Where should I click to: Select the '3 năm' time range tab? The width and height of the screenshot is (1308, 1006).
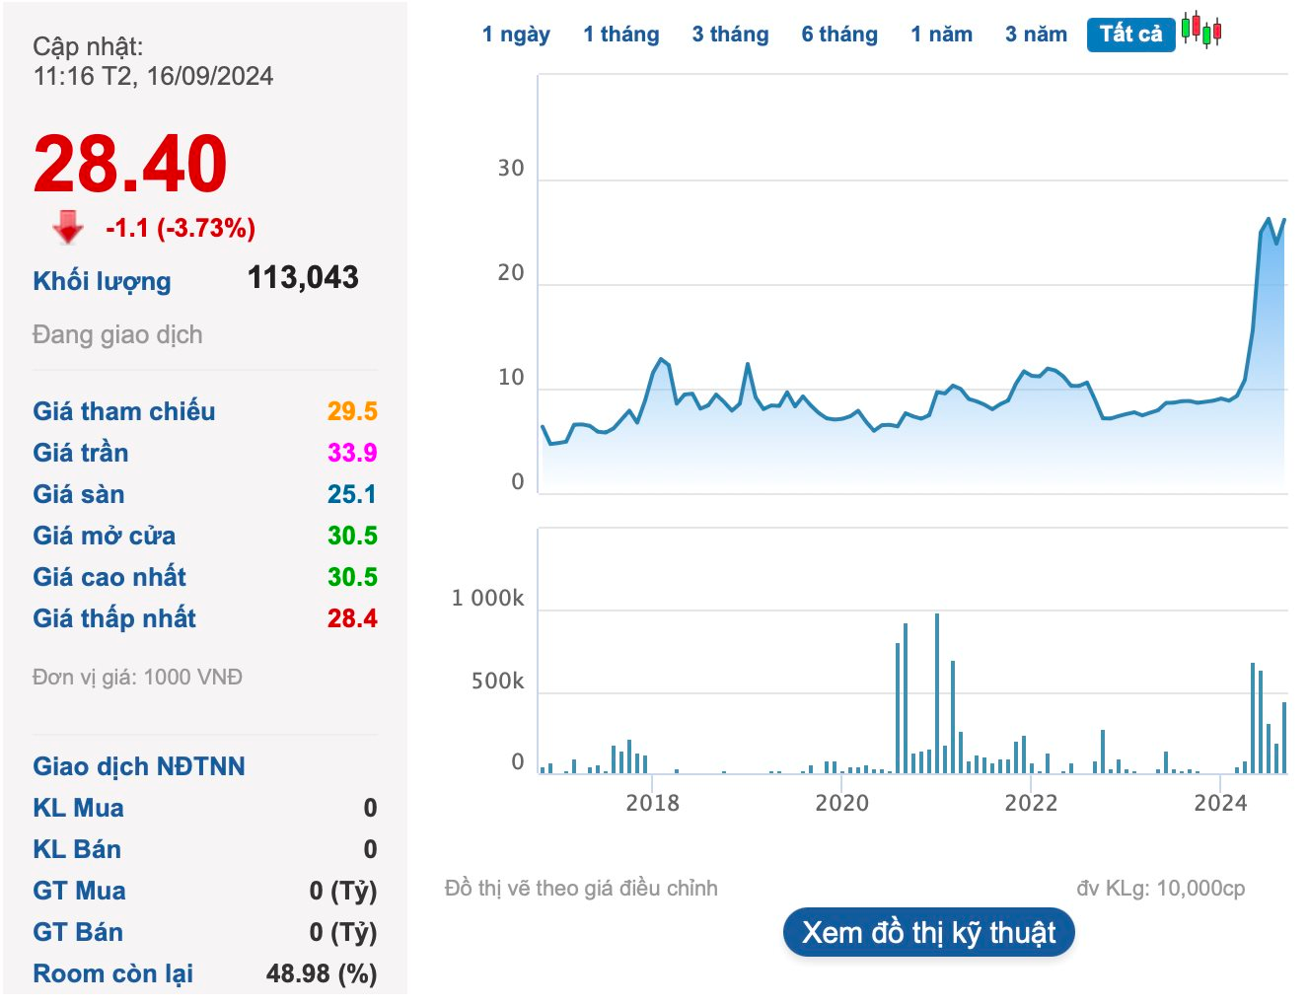tap(1036, 35)
